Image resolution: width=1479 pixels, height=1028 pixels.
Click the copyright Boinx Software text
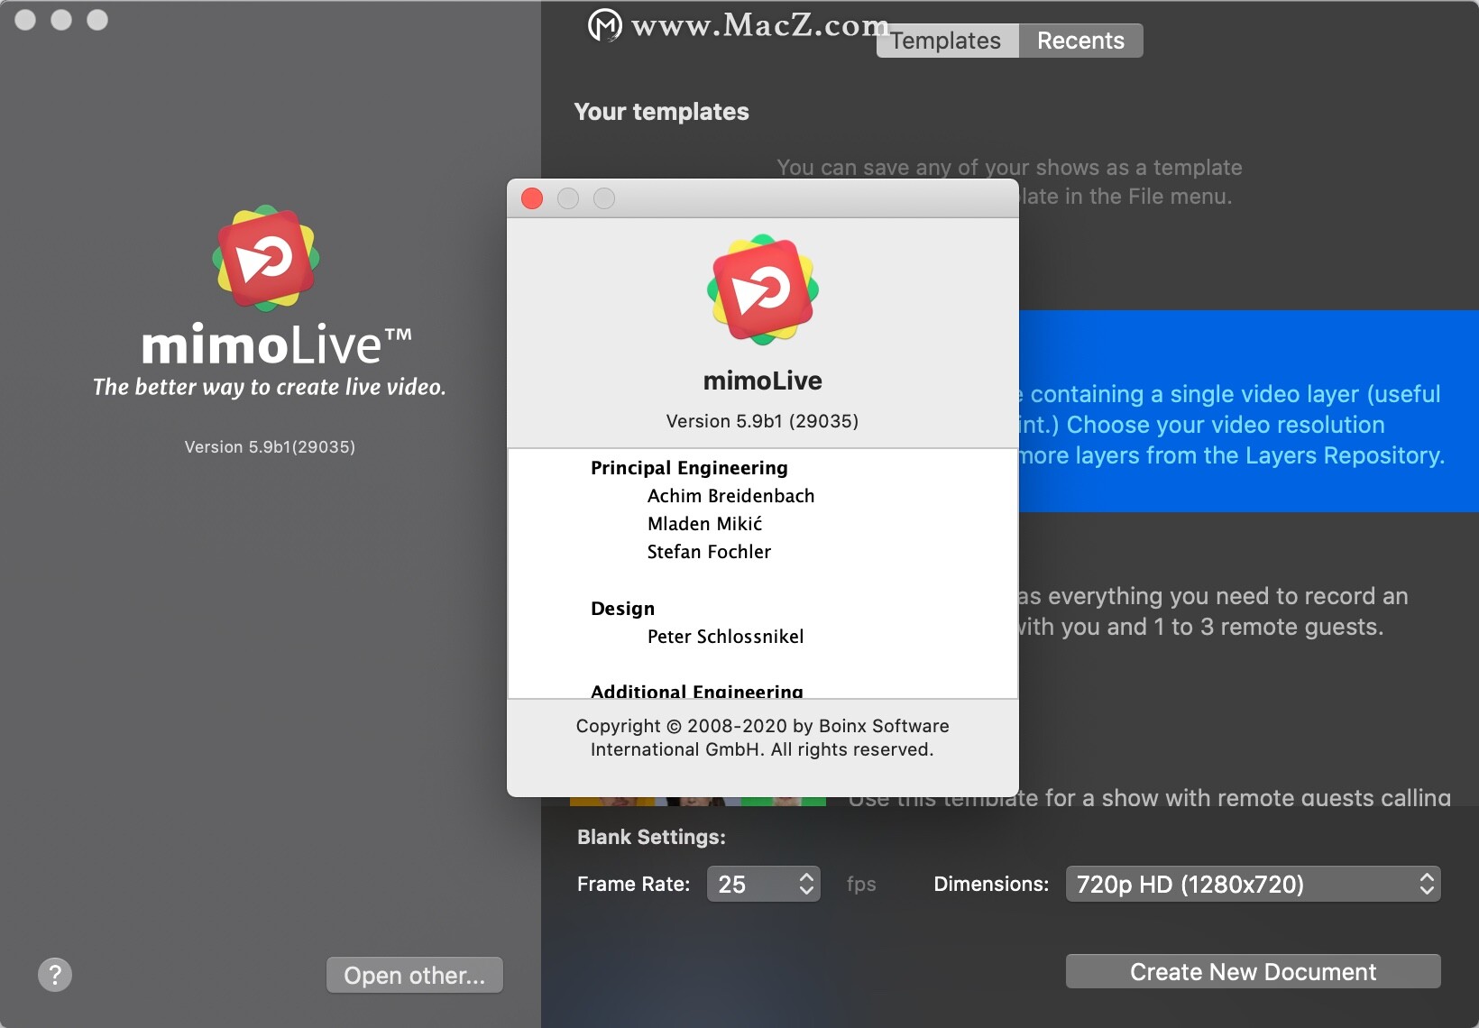click(762, 738)
